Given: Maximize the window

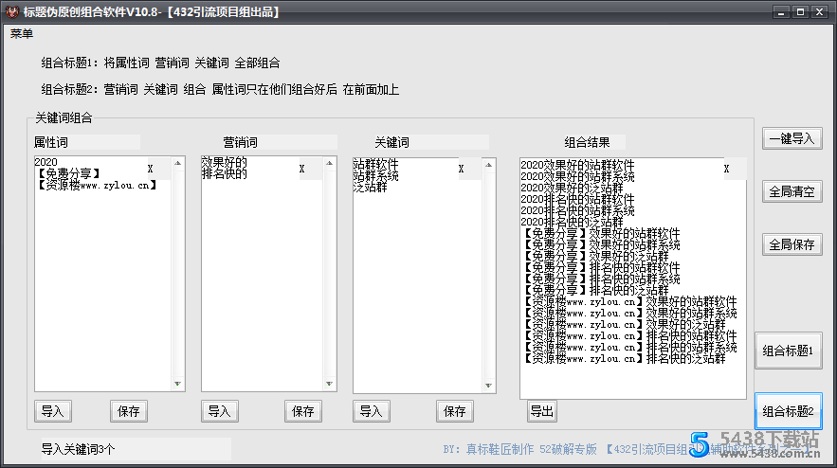Looking at the screenshot, I should 800,11.
